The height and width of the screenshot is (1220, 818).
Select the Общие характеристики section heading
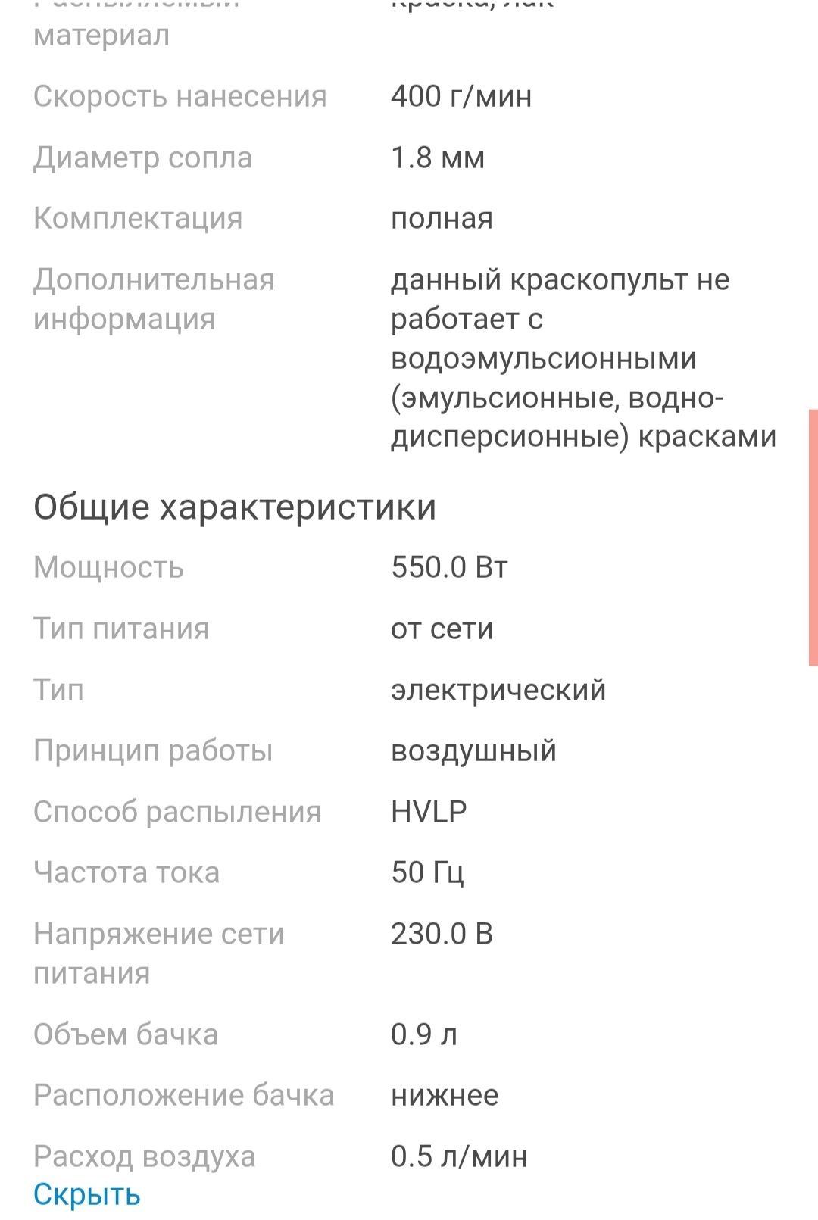[235, 507]
